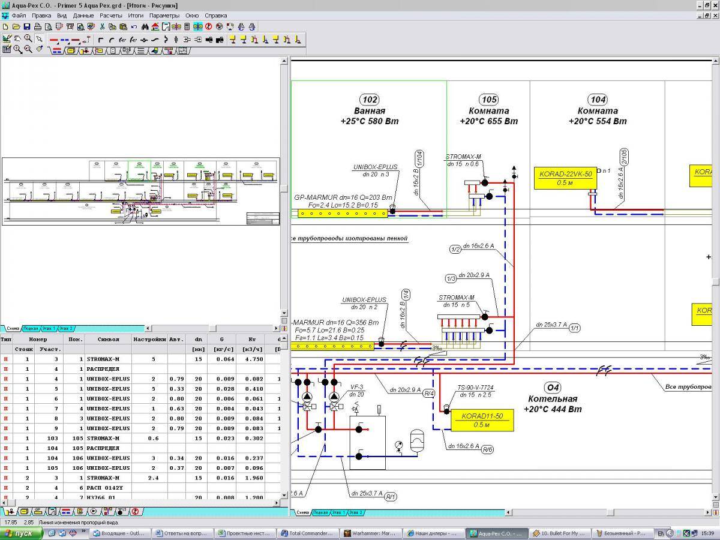The width and height of the screenshot is (720, 540).
Task: Select the red supply pipe drawing tool
Action: pos(54,40)
